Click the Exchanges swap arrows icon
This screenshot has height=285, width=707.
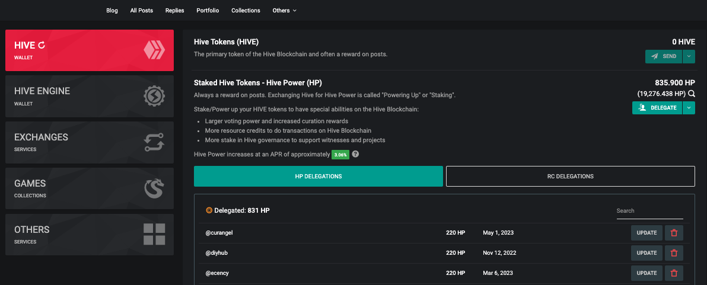(154, 142)
